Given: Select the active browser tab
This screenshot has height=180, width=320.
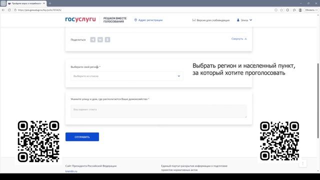Looking at the screenshot, I should pos(26,3).
